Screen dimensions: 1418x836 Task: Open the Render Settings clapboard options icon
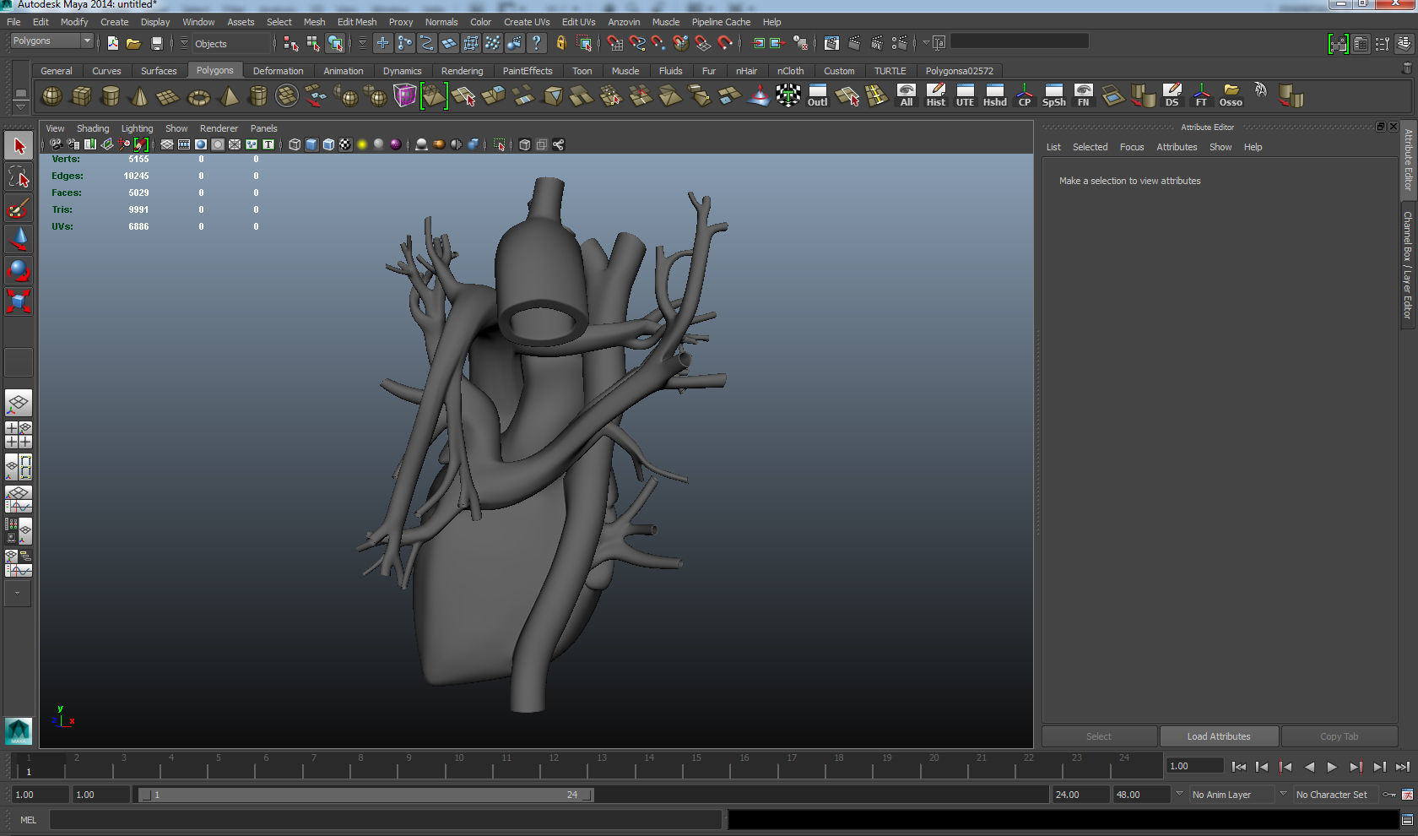point(900,42)
